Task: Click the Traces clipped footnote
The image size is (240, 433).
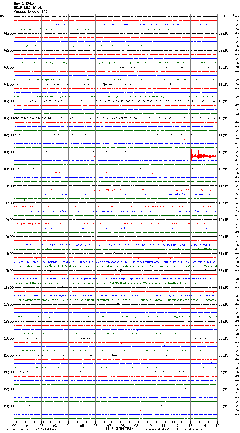Action: [x=171, y=429]
